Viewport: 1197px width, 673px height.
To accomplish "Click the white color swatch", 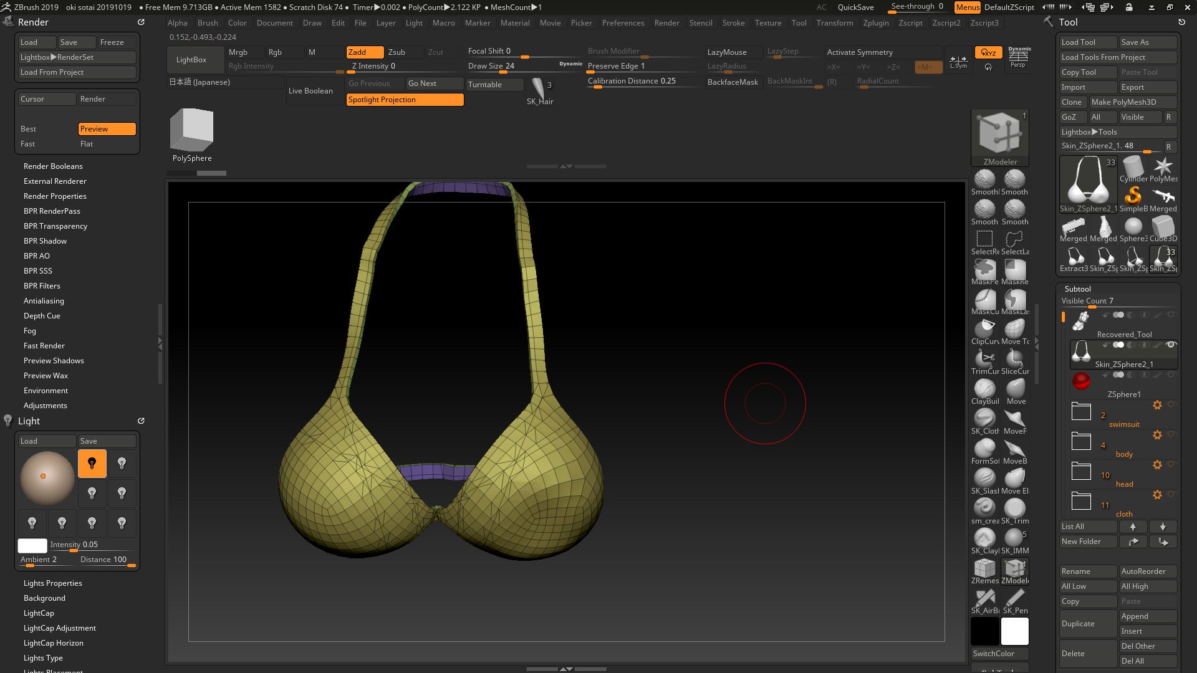I will pyautogui.click(x=1014, y=631).
